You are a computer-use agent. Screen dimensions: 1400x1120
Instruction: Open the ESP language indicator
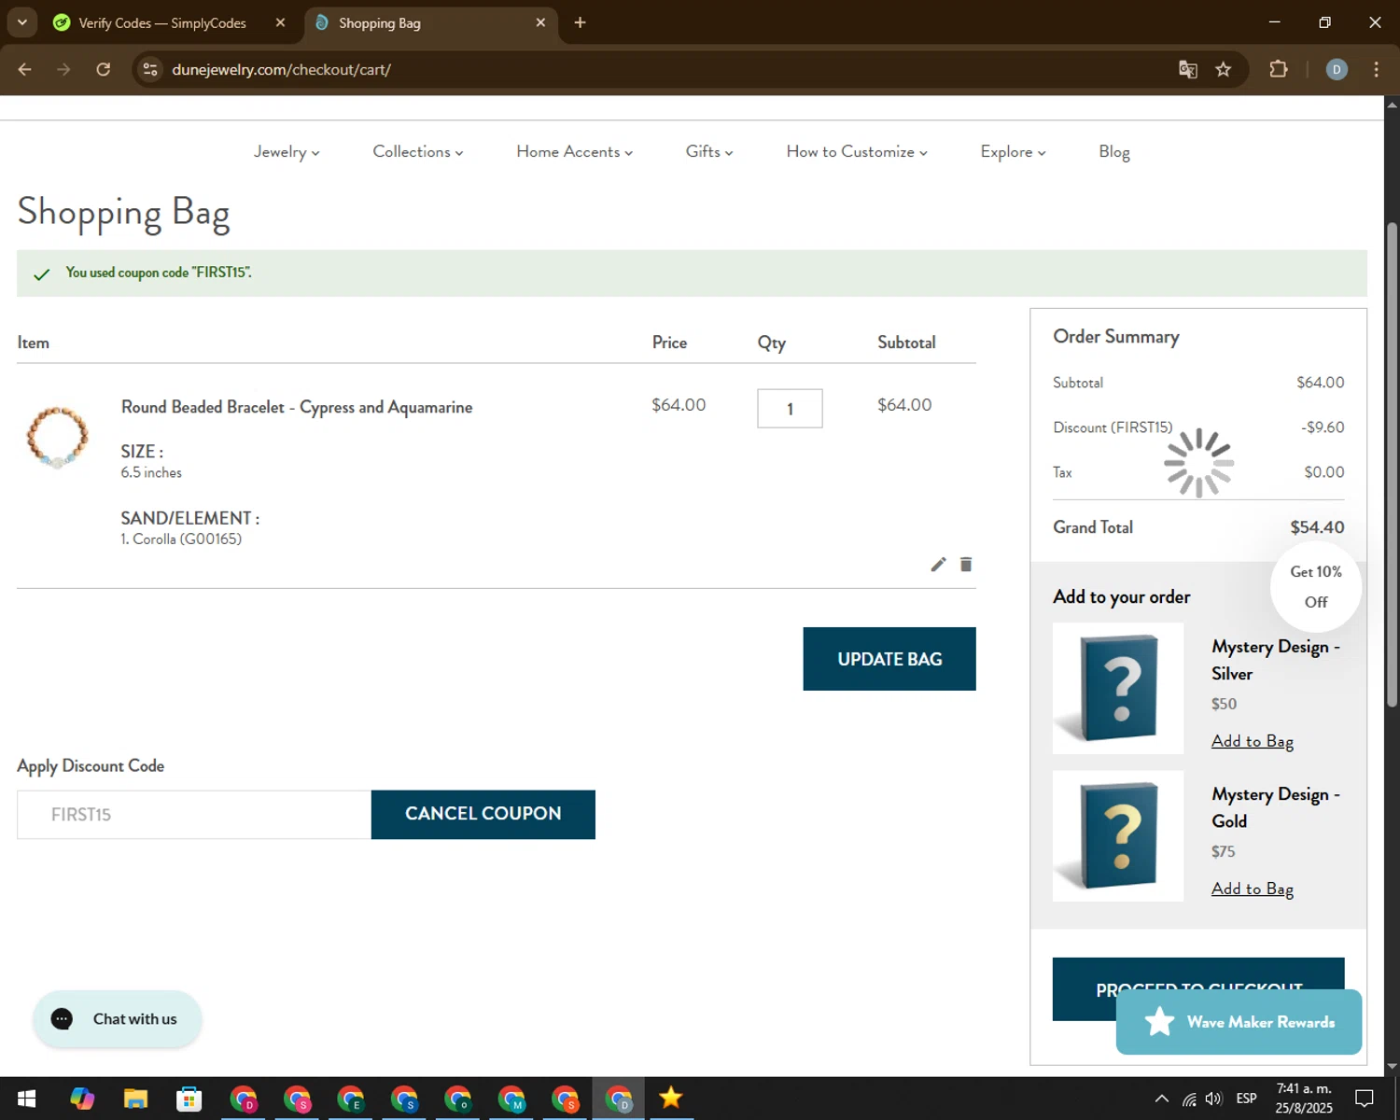pos(1246,1099)
